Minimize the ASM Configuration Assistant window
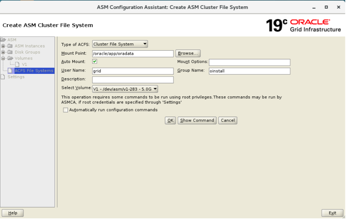The width and height of the screenshot is (346, 219). click(314, 7)
